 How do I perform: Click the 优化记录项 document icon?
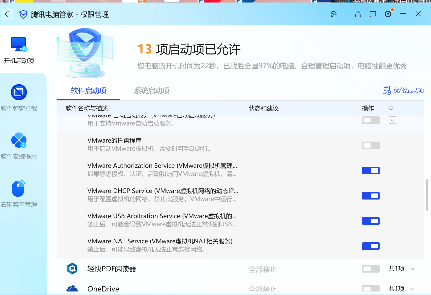pos(386,90)
